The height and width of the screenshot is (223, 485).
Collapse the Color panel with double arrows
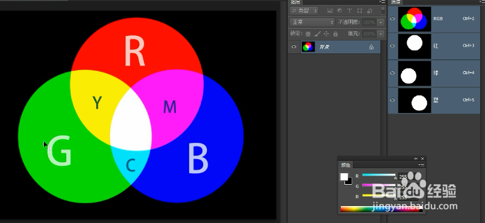[x=416, y=159]
